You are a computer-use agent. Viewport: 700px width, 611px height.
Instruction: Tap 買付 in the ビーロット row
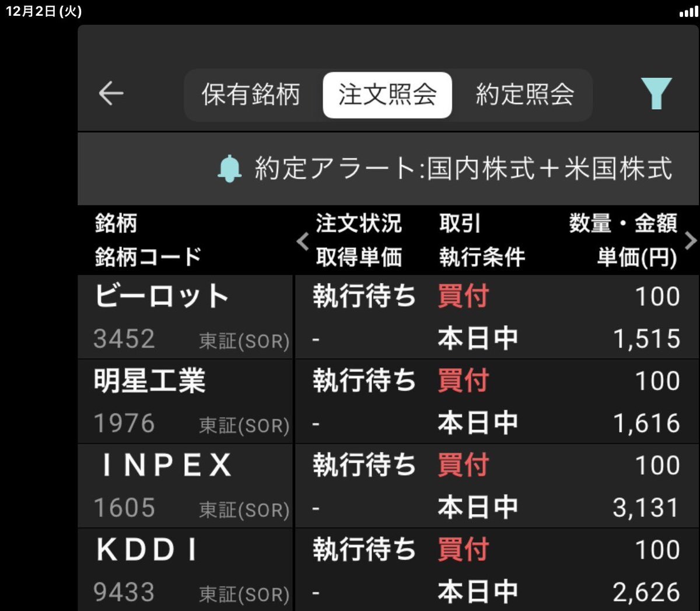(464, 296)
